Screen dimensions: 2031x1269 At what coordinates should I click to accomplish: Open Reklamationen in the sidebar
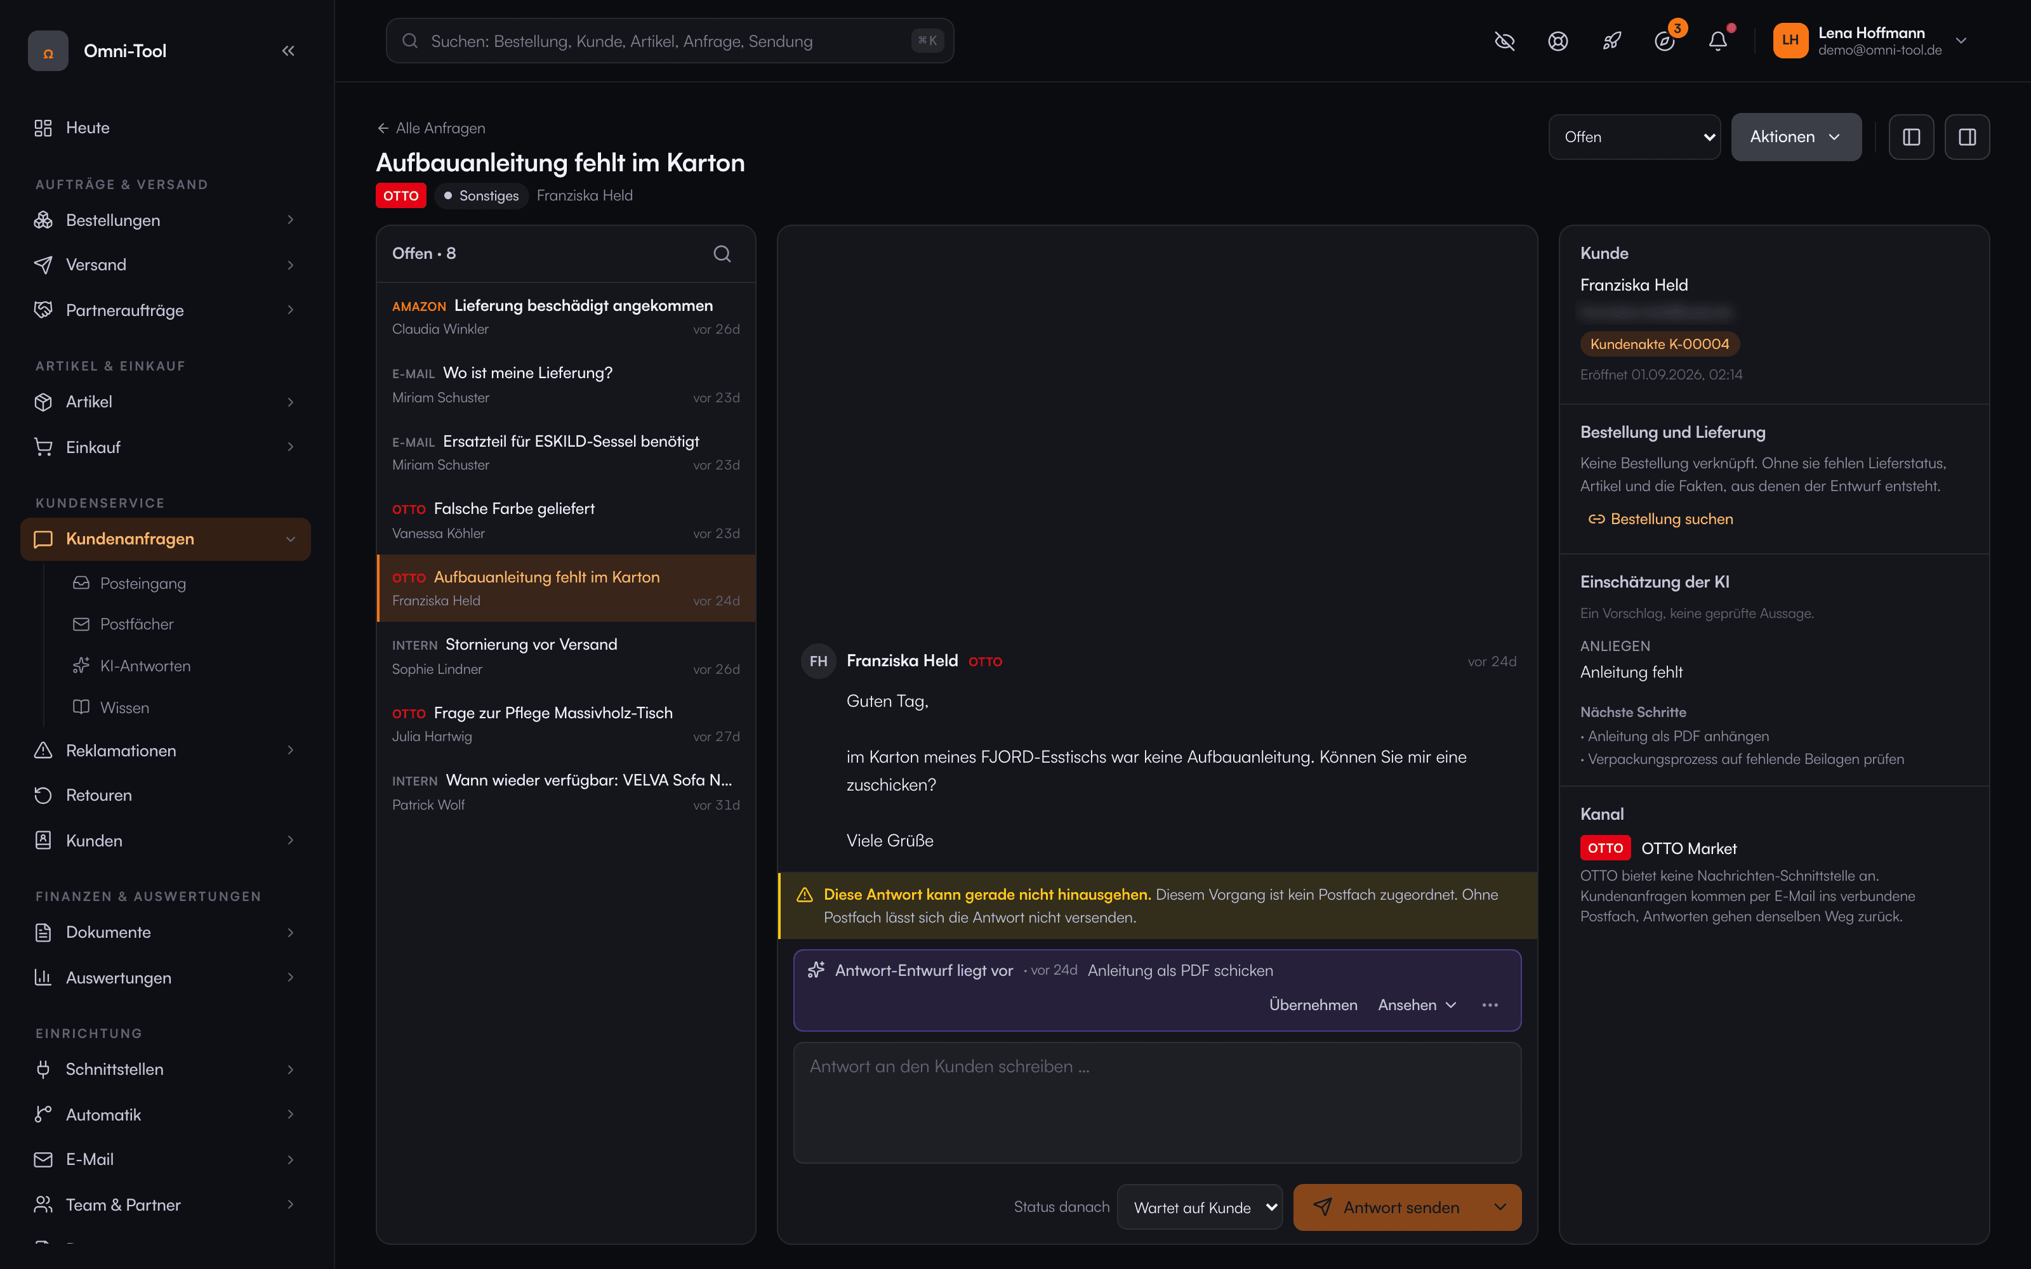tap(166, 751)
